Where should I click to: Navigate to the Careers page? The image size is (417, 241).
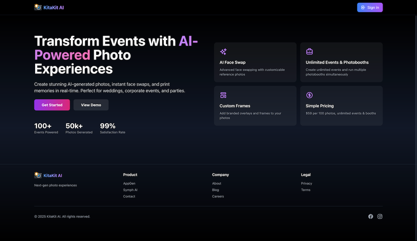click(x=218, y=197)
